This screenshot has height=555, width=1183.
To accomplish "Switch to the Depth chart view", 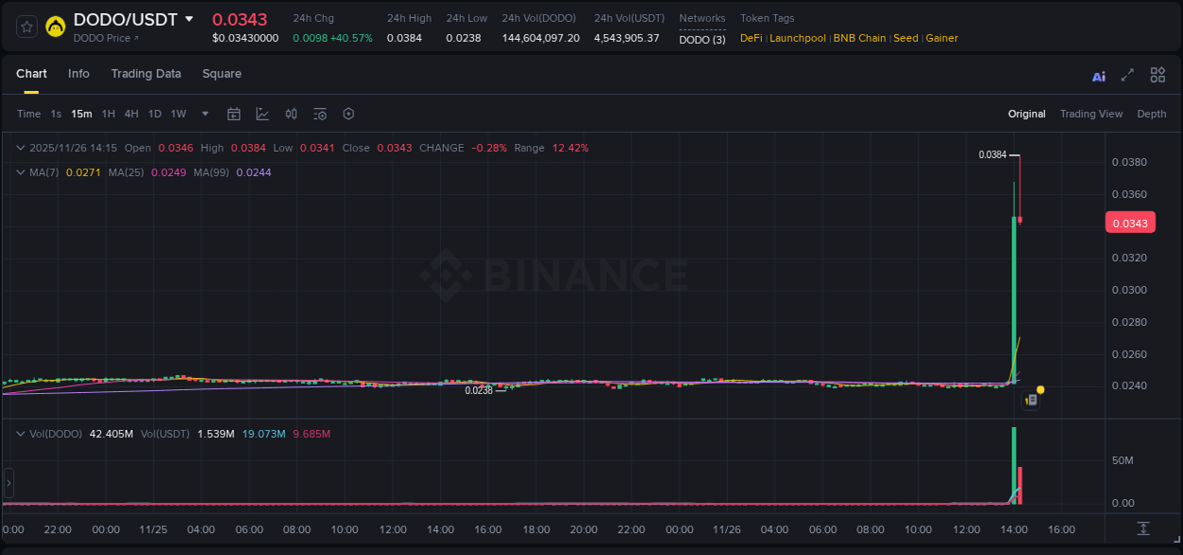I will tap(1151, 114).
